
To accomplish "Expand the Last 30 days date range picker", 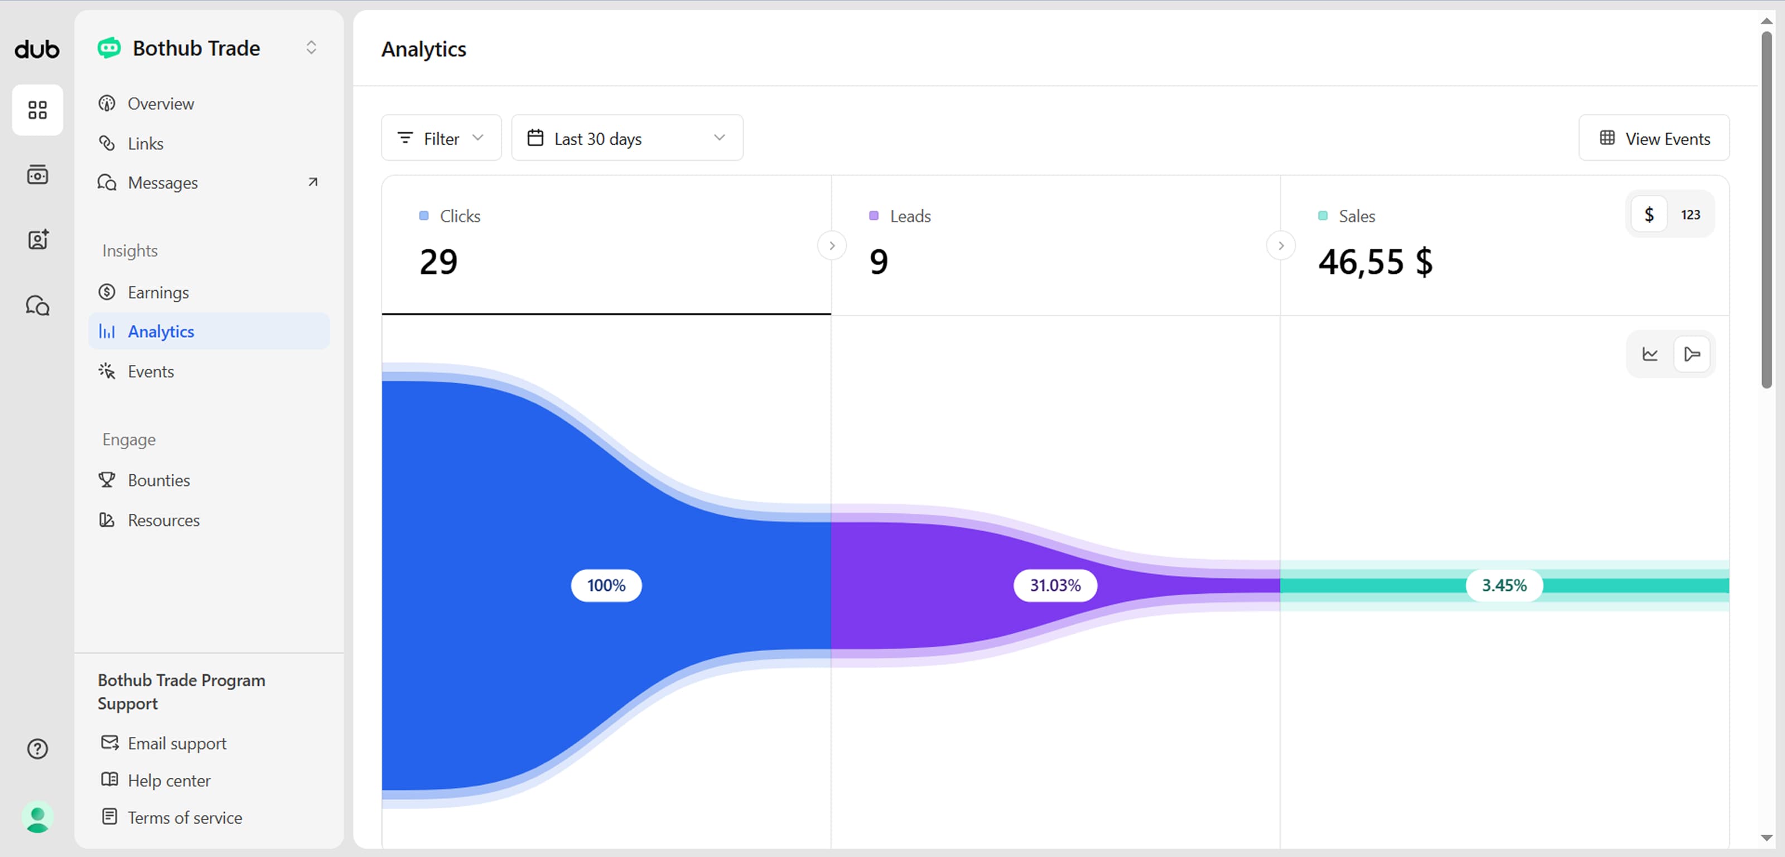I will 626,139.
